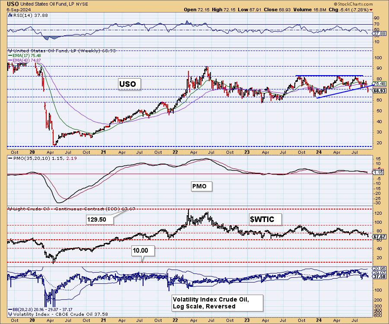Click the red down-arrow change indicator
This screenshot has height=324, width=389.
tap(371, 10)
